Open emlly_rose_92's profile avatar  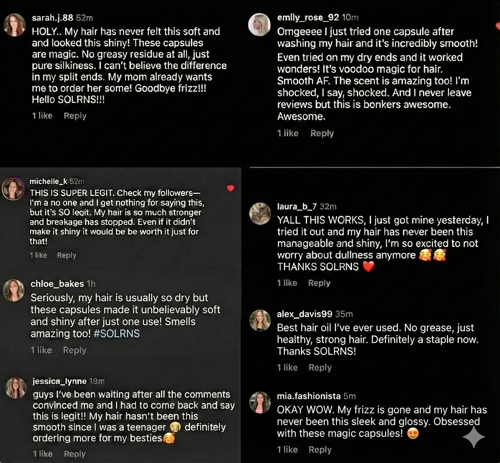[260, 25]
